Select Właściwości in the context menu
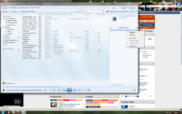This screenshot has width=182, height=114. click(133, 46)
